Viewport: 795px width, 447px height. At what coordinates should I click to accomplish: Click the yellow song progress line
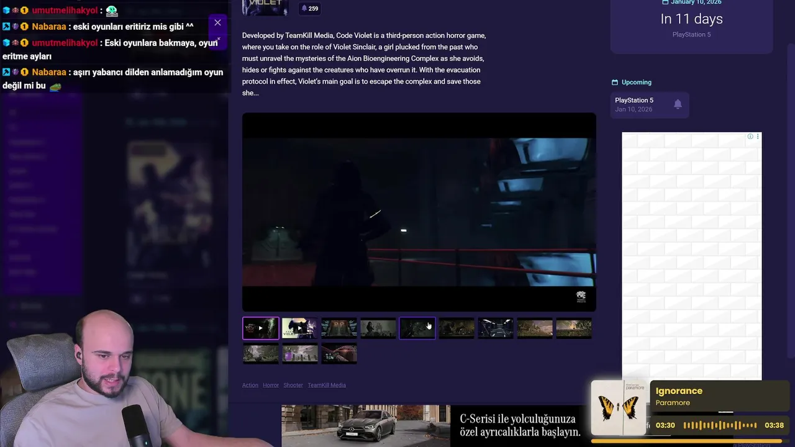(x=686, y=441)
